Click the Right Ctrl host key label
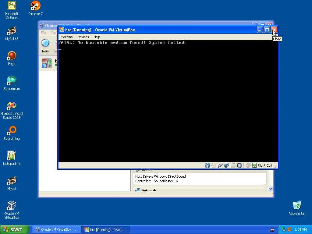This screenshot has width=312, height=234. point(265,165)
